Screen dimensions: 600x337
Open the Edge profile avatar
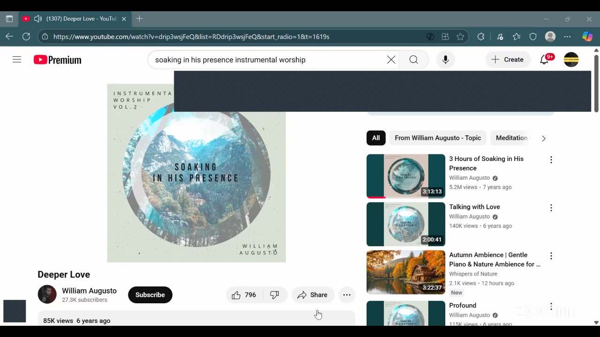pyautogui.click(x=550, y=37)
